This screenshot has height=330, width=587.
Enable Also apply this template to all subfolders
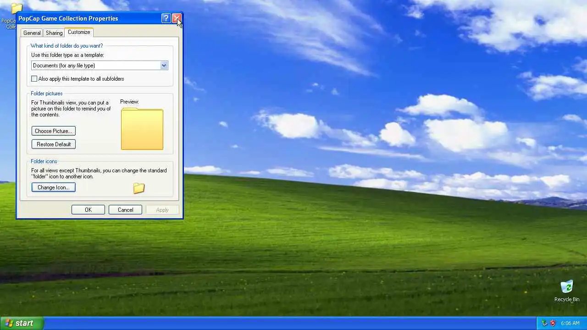click(34, 79)
